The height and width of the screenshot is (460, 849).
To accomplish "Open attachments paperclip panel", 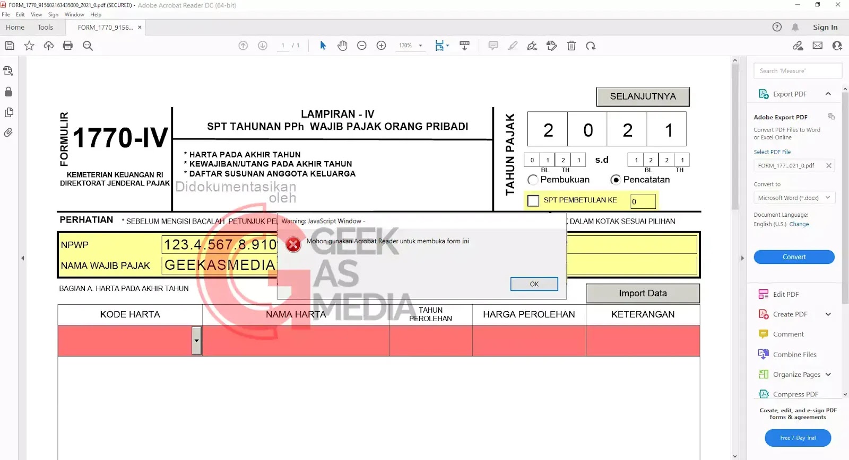I will [x=8, y=132].
